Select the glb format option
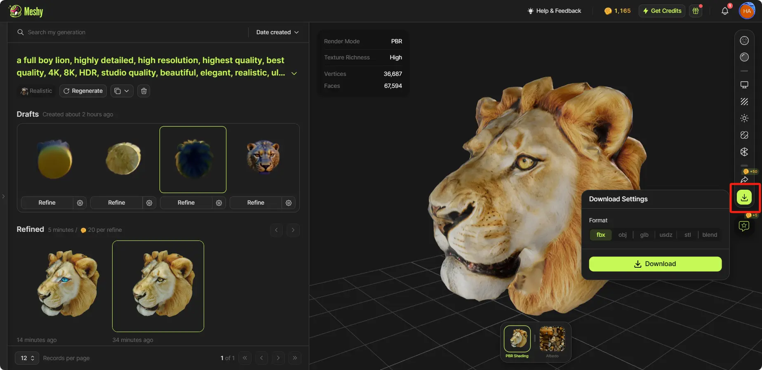Viewport: 762px width, 370px height. 644,235
